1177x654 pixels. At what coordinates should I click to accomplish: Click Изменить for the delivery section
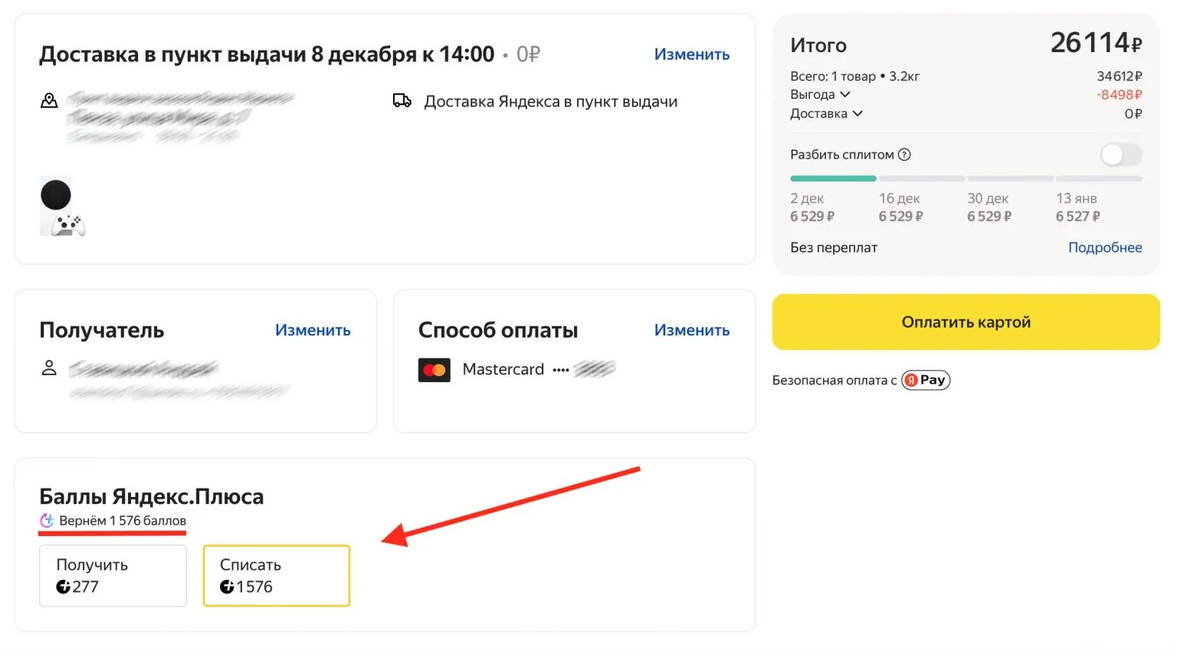coord(691,54)
